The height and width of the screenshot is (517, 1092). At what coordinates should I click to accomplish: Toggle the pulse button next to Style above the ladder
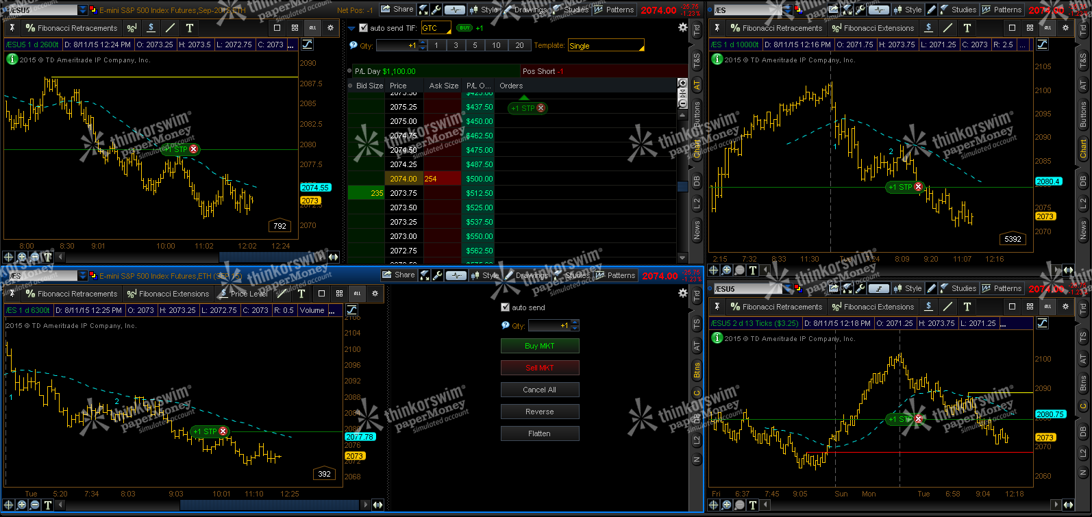tap(455, 10)
